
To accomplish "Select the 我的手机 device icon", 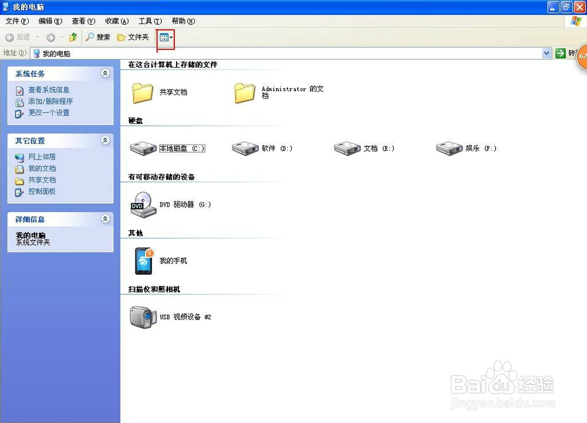I will (x=144, y=261).
